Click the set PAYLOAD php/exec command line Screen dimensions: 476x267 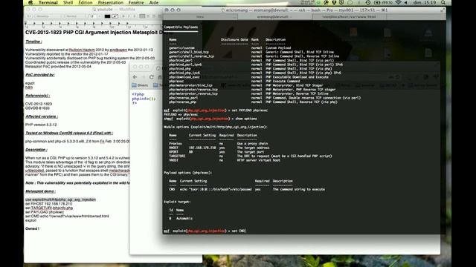tap(216, 111)
